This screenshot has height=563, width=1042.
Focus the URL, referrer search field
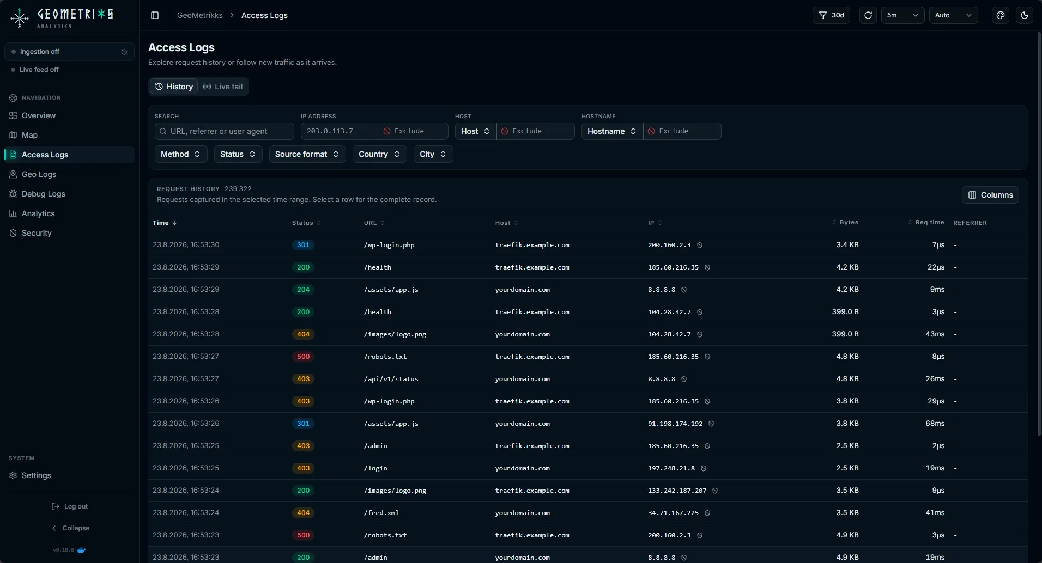224,131
